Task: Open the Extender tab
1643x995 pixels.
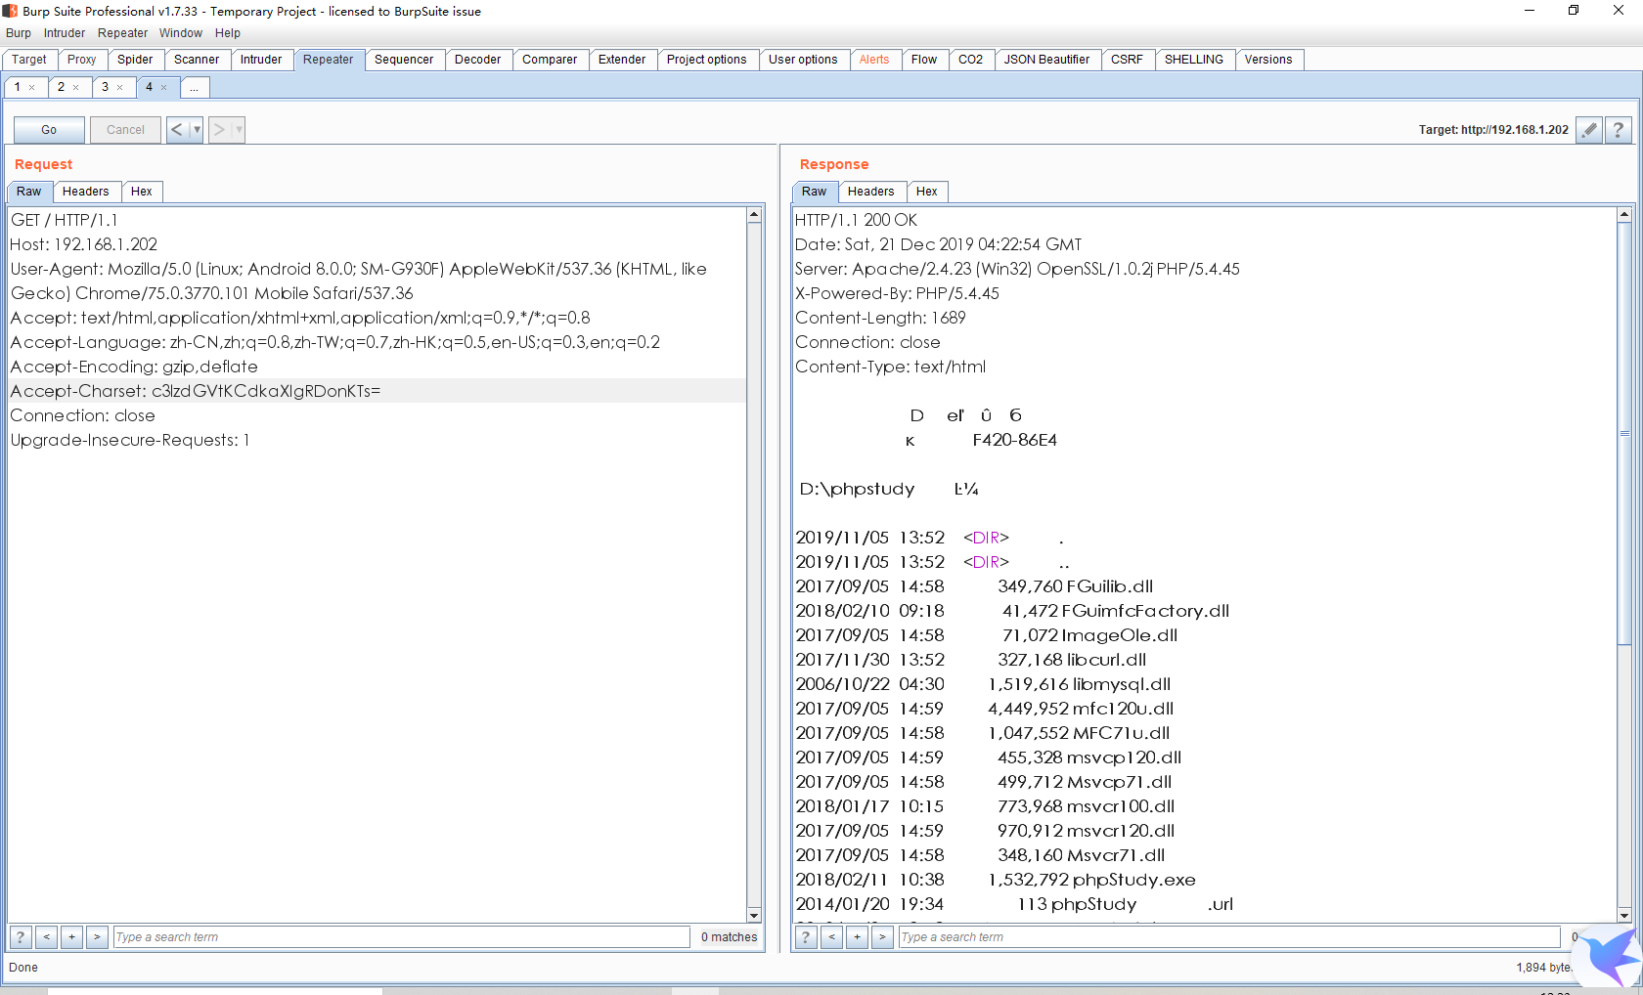Action: [622, 60]
